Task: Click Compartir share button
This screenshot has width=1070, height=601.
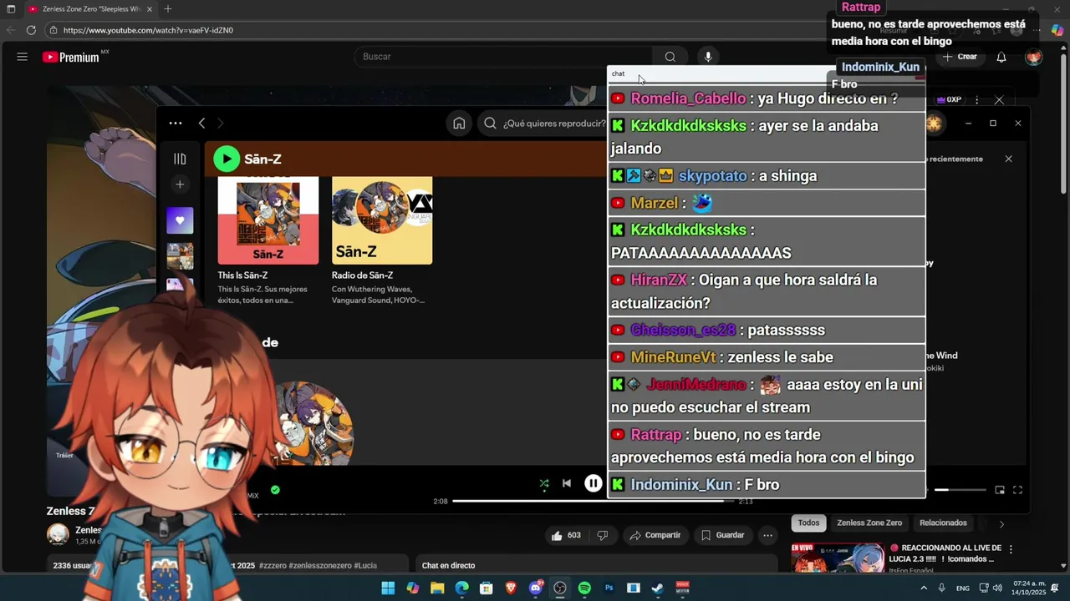Action: click(655, 535)
